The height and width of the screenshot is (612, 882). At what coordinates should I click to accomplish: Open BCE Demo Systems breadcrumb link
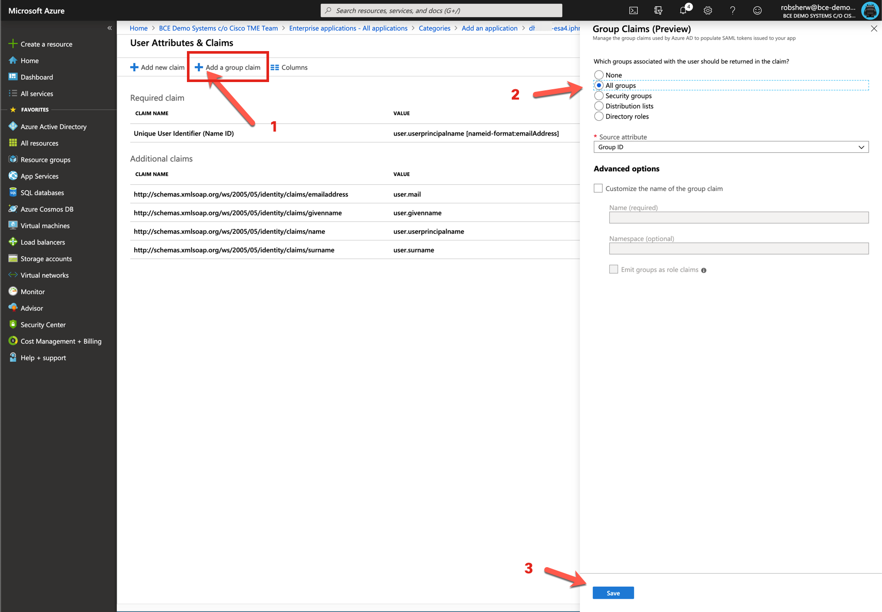click(x=218, y=28)
